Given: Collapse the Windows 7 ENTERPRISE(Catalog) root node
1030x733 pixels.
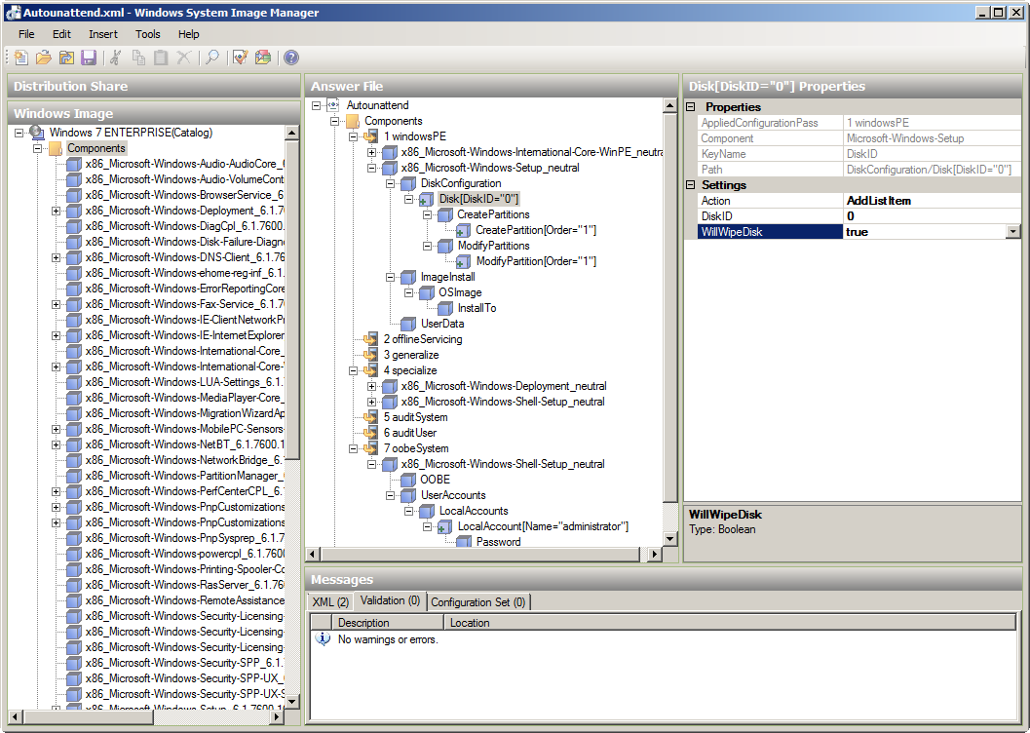Looking at the screenshot, I should (x=19, y=133).
